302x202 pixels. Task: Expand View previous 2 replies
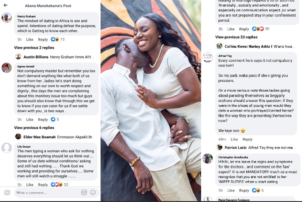point(34,48)
